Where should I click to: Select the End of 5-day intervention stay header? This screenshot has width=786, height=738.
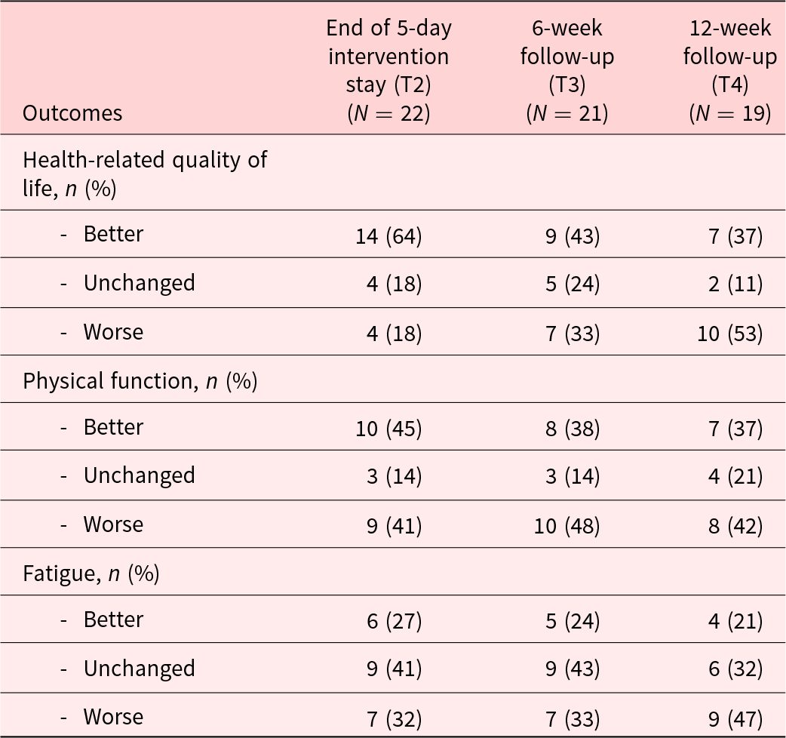point(389,70)
